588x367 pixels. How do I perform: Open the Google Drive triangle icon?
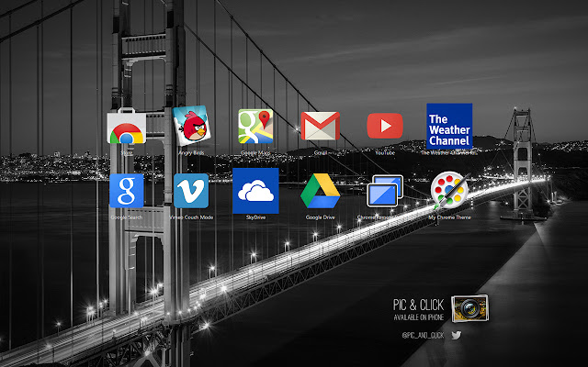(321, 191)
